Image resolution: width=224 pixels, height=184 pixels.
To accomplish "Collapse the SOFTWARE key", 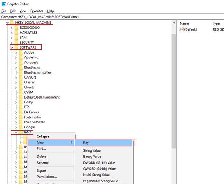I will coord(12,47).
